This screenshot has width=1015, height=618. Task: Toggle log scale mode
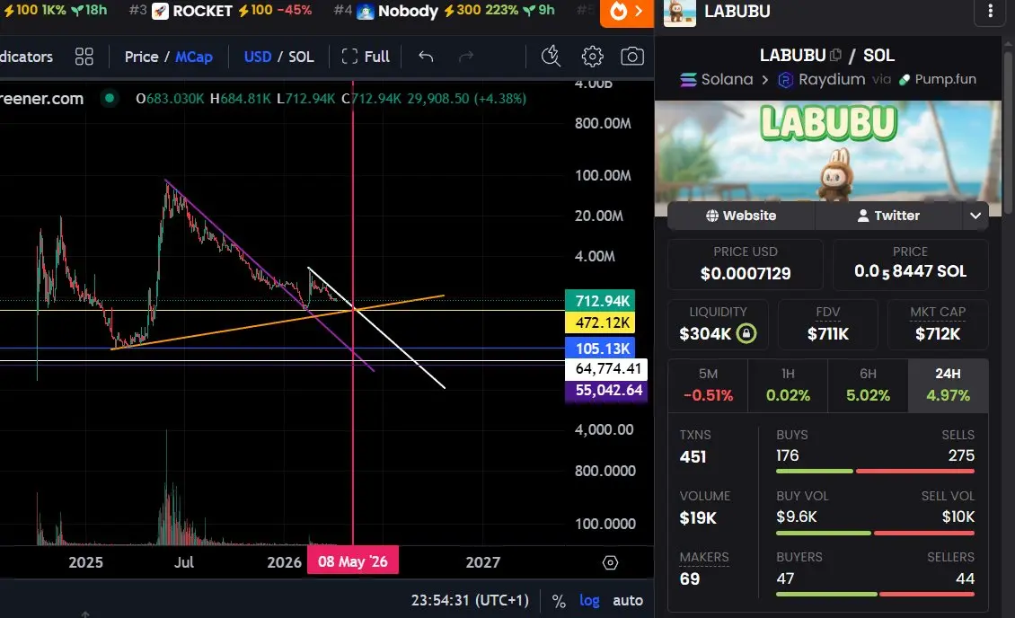589,601
